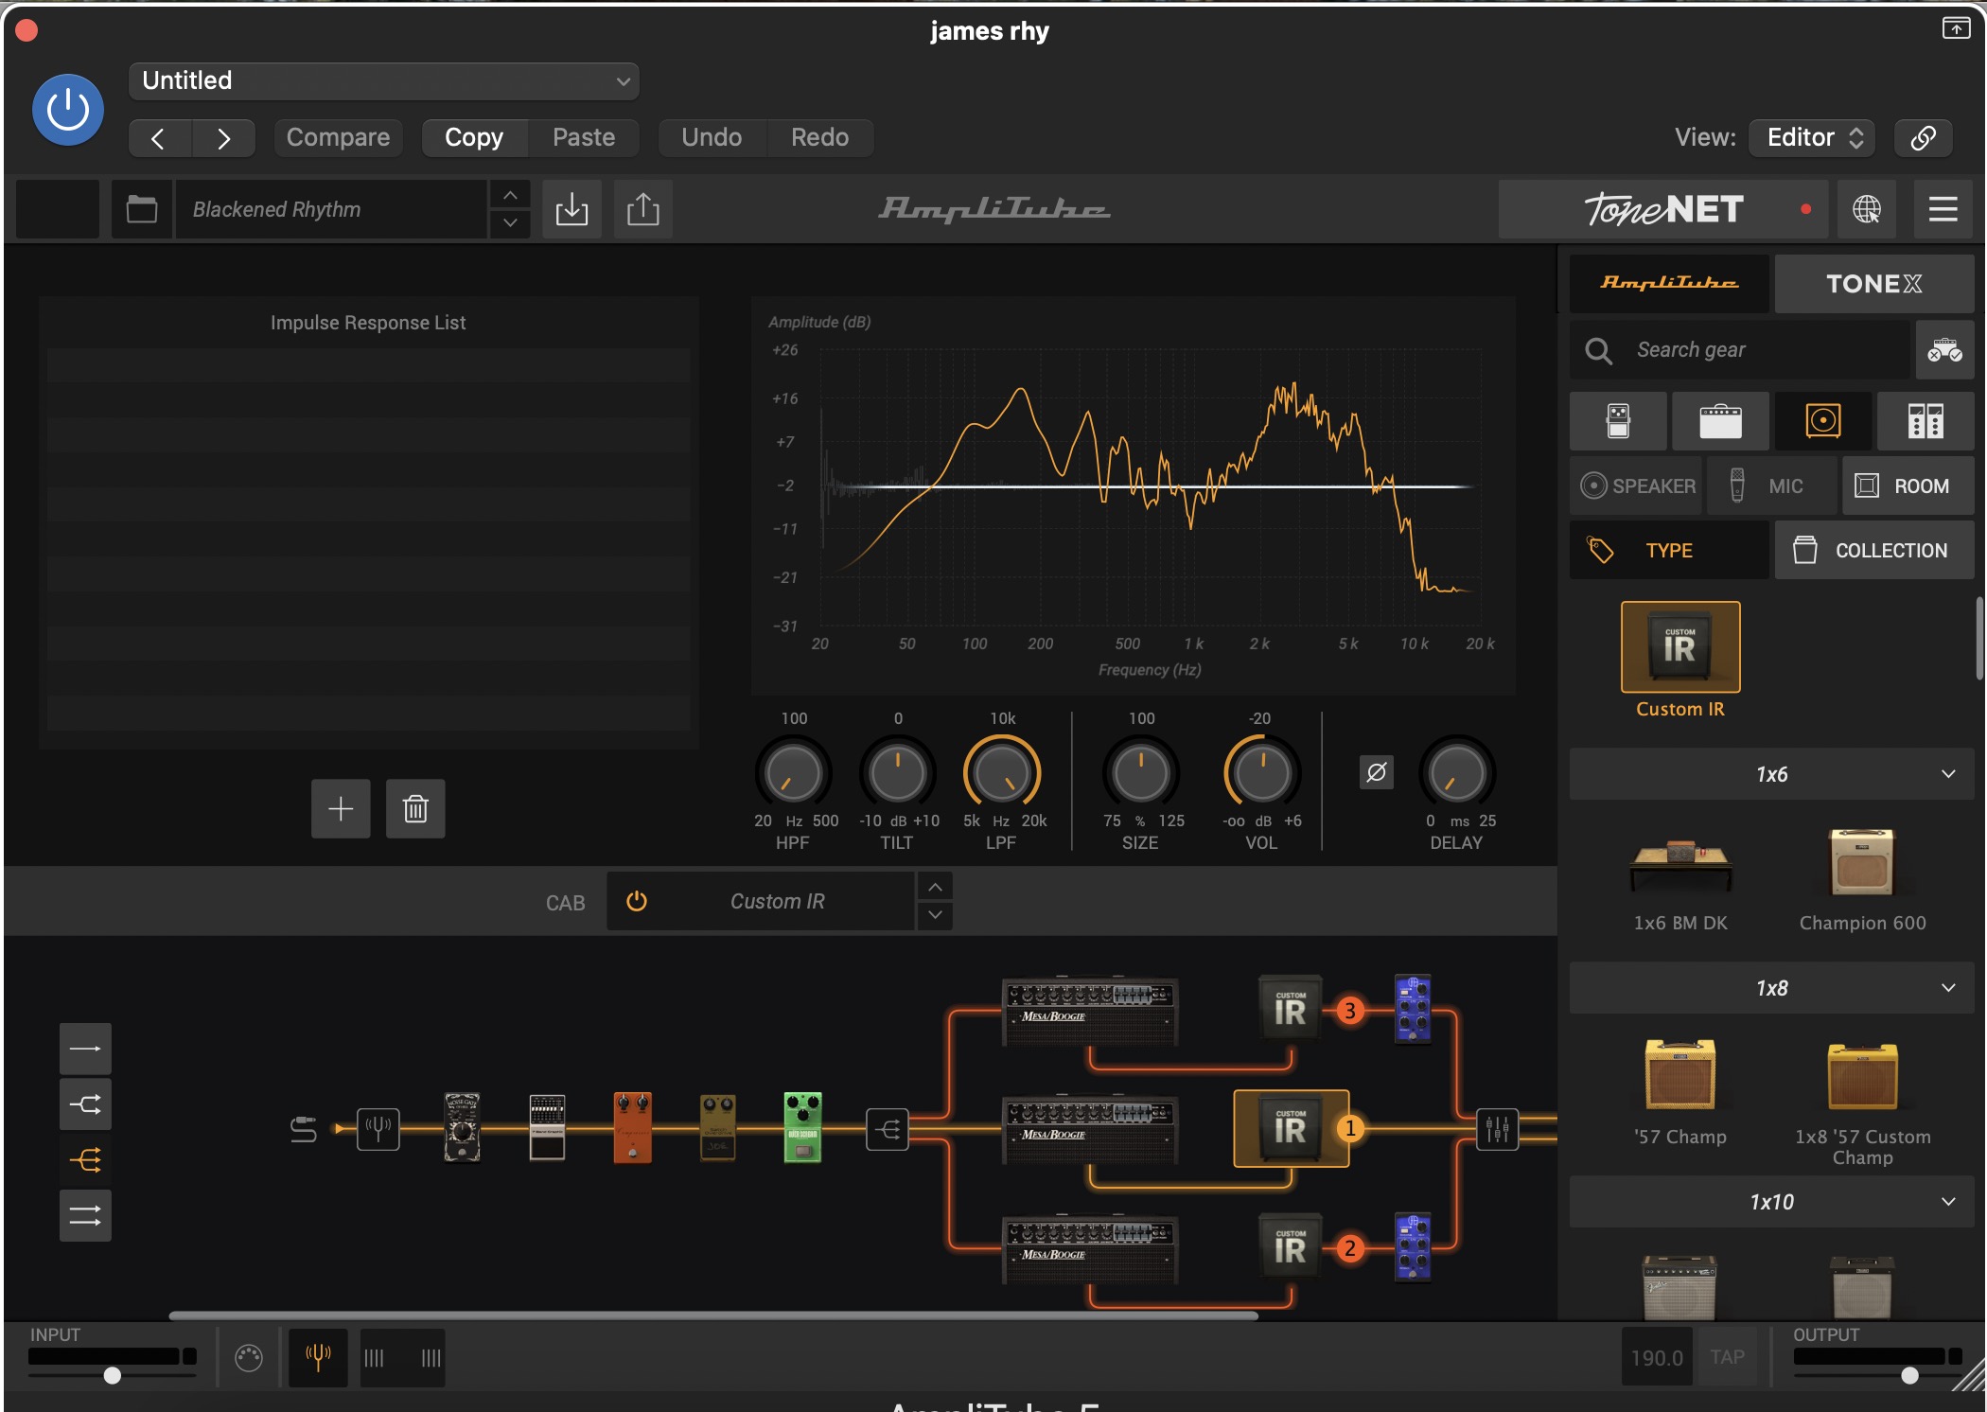
Task: Select the SPEAKER tab
Action: (x=1636, y=486)
